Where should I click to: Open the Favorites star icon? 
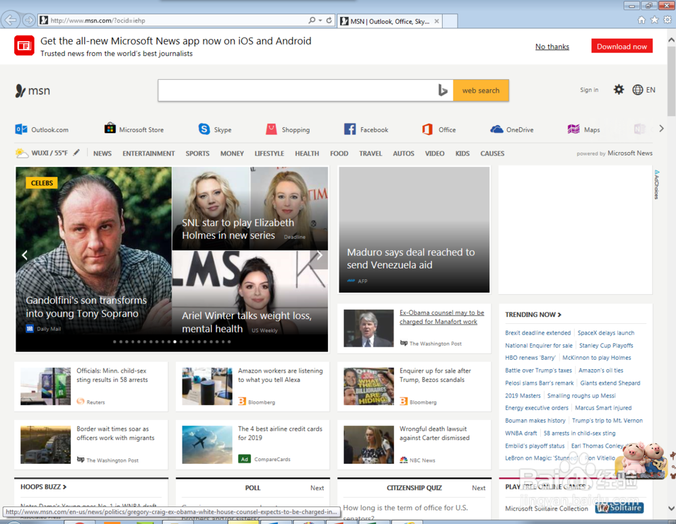pos(654,20)
